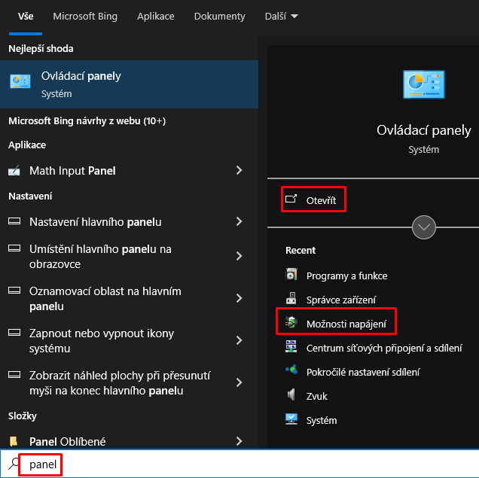Image resolution: width=479 pixels, height=478 pixels.
Task: Open Ovládací panely best match result
Action: point(129,84)
